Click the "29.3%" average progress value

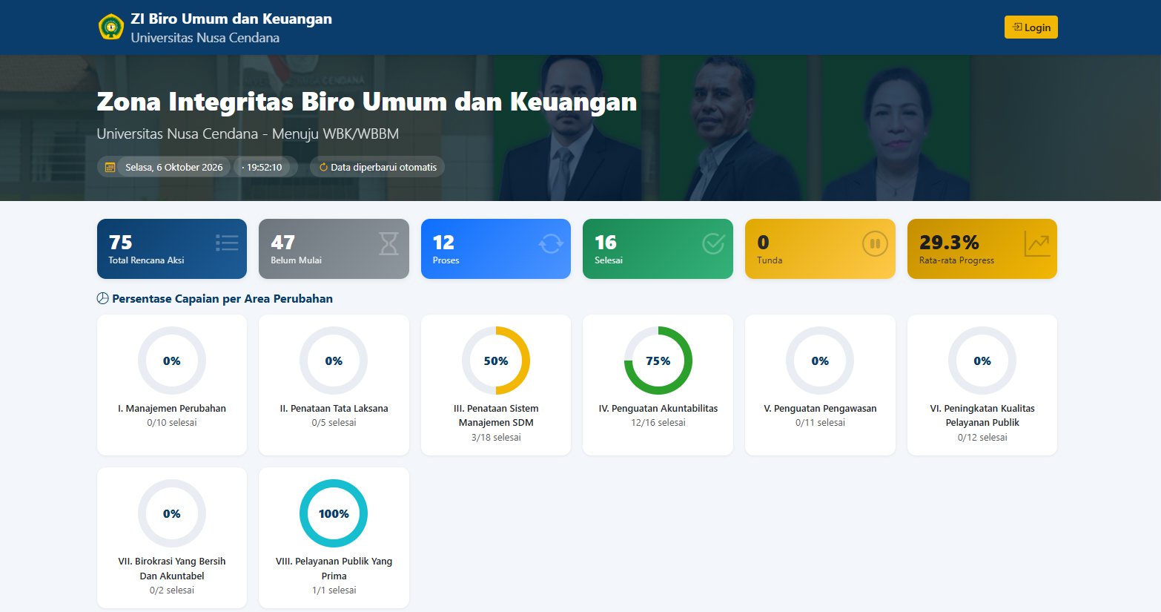point(949,243)
